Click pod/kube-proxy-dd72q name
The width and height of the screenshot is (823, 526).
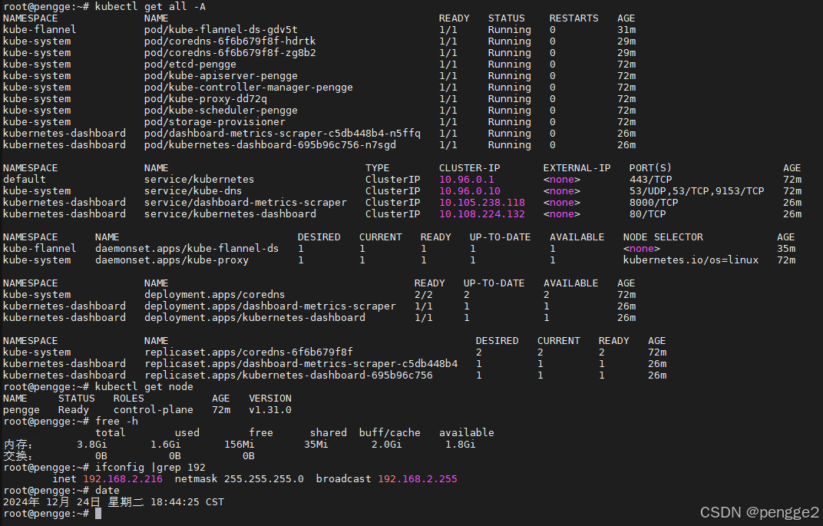coord(206,99)
